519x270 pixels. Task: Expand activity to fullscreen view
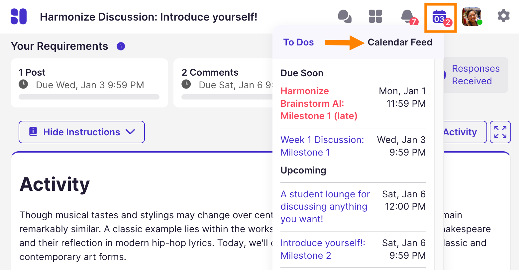(x=500, y=132)
